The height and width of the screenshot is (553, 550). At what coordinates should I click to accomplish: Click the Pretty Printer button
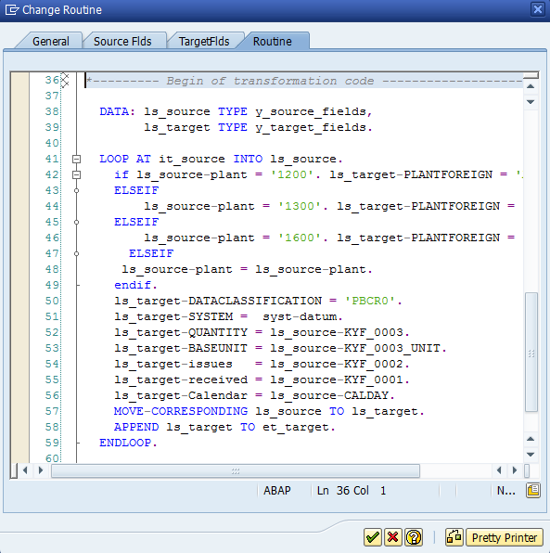[x=505, y=537]
